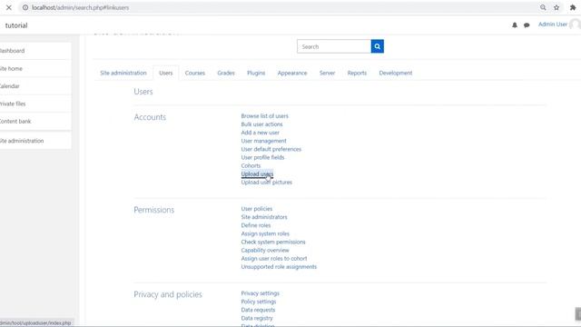581x327 pixels.
Task: Click the browser stop loading X icon
Action: click(x=9, y=7)
